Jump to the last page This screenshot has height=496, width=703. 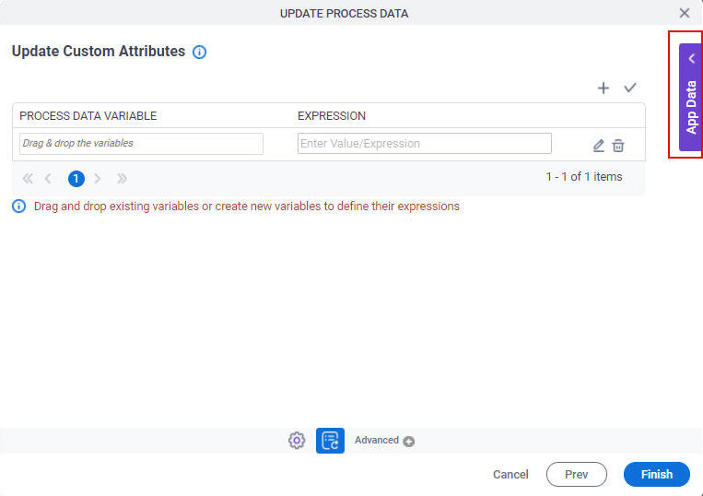click(x=122, y=179)
